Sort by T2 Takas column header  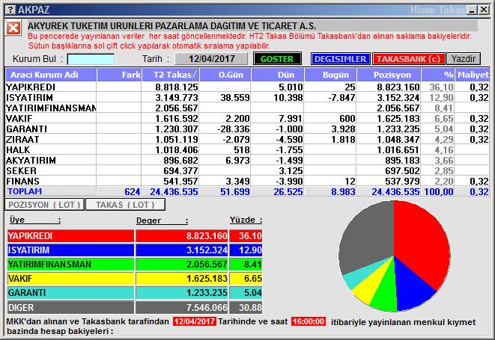[x=171, y=75]
